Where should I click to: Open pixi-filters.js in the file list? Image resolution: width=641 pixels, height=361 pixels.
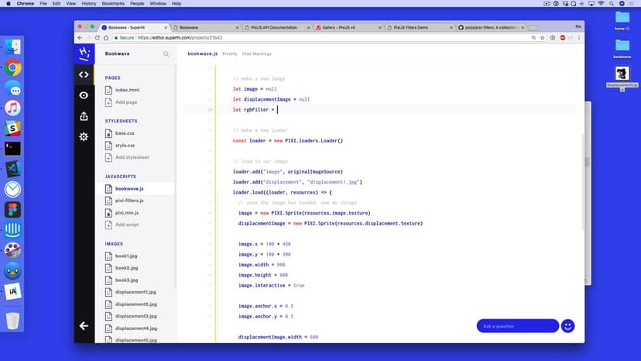(129, 200)
